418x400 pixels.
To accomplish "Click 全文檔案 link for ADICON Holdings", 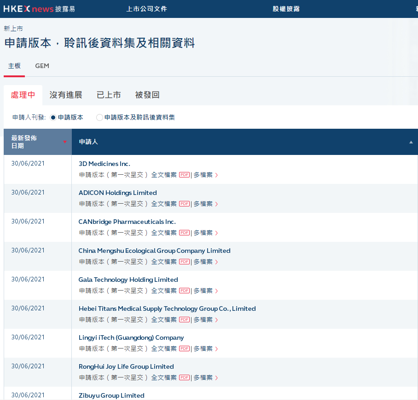I will pos(164,204).
